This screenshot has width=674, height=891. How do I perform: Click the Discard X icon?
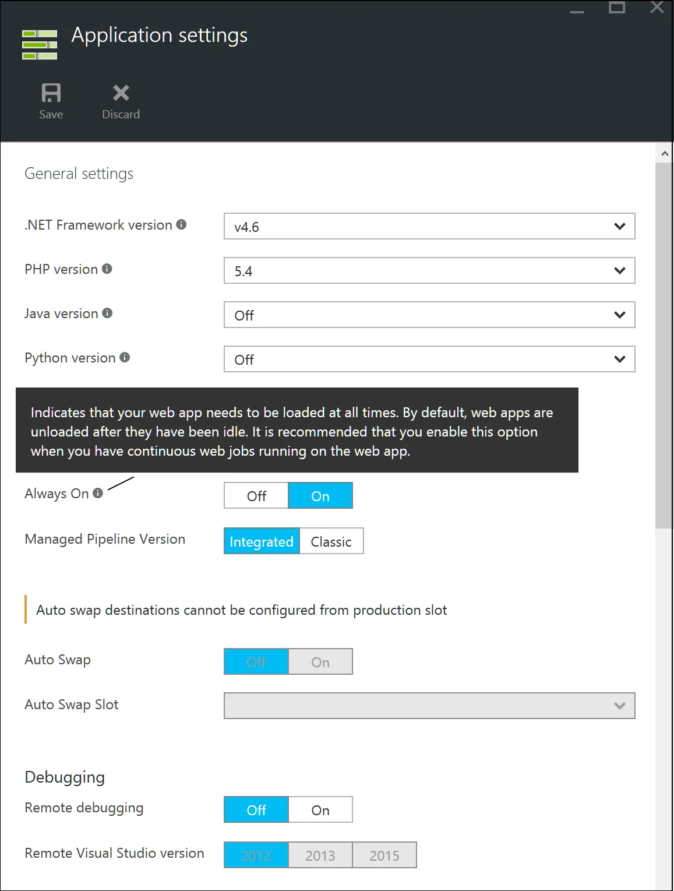[121, 93]
